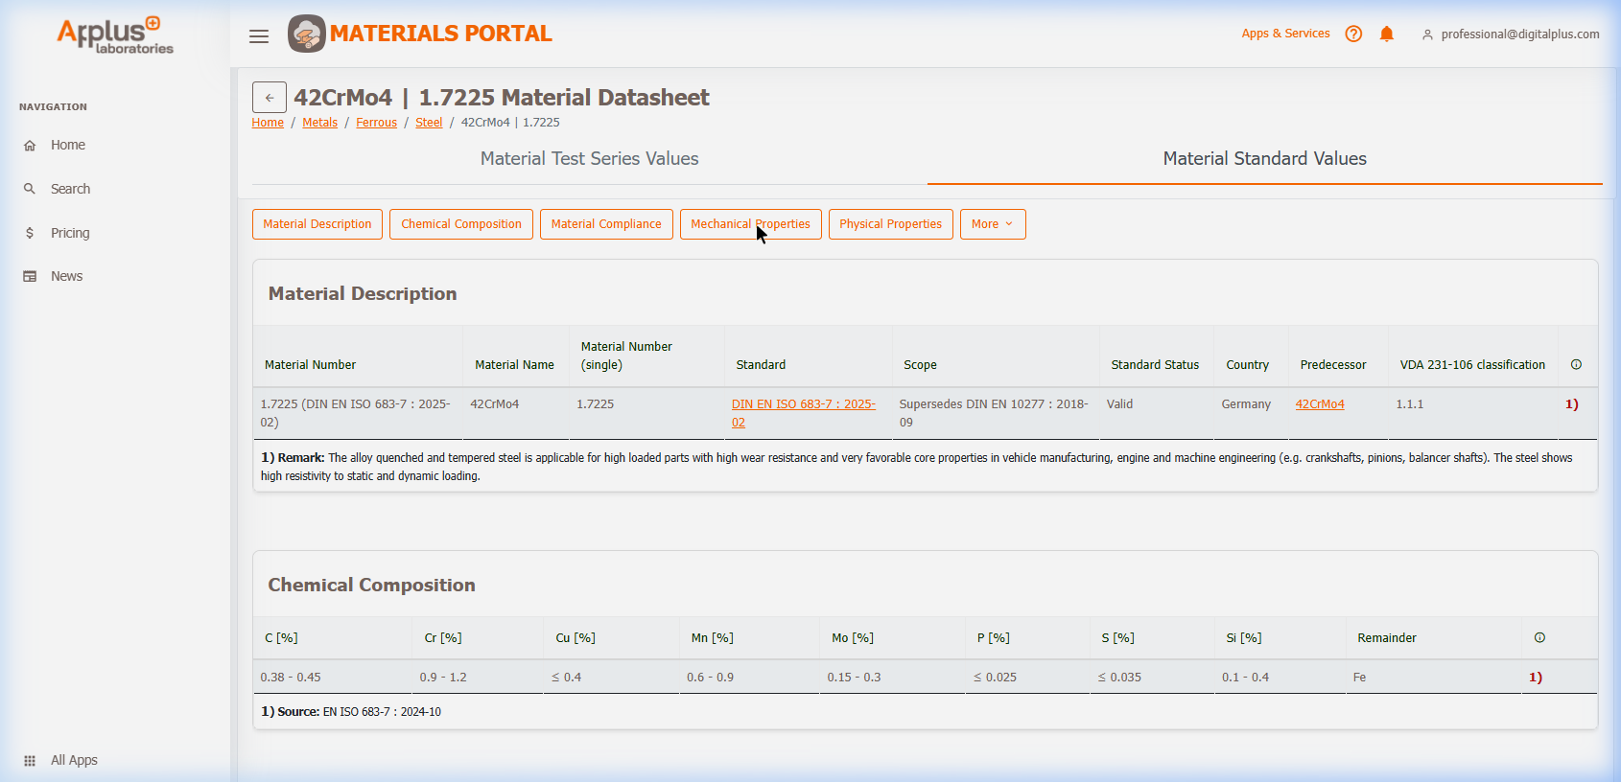Click the Applus Laboratories logo
This screenshot has width=1621, height=782.
pos(115,34)
